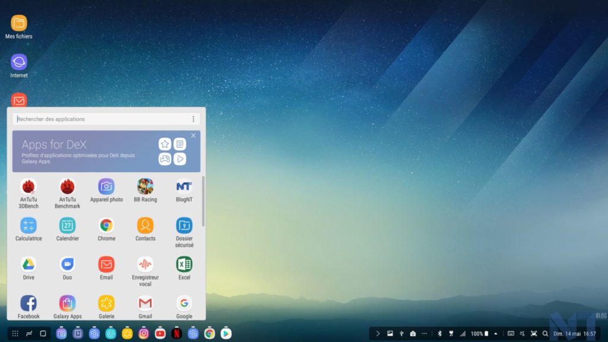Viewport: 608px width, 342px height.
Task: Open Email app in drawer
Action: (x=106, y=268)
